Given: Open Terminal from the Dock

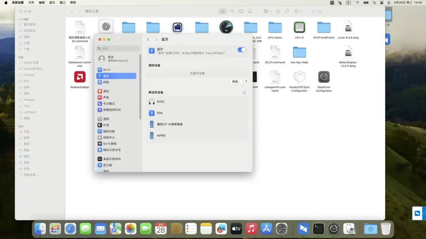Looking at the screenshot, I should point(318,229).
